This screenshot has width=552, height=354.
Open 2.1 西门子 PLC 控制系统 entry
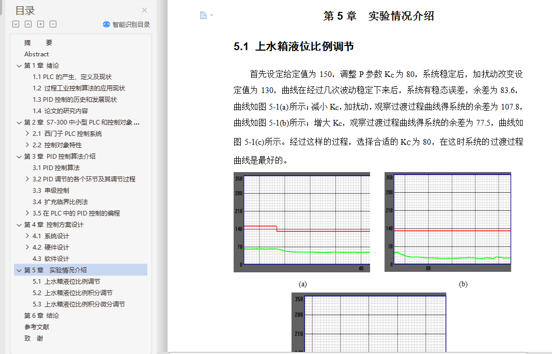tap(67, 134)
